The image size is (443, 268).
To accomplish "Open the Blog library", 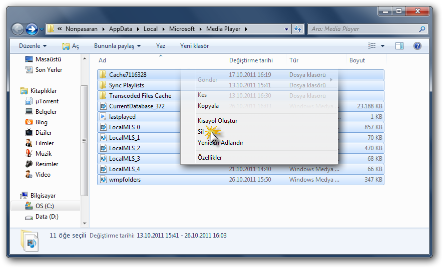I will point(36,122).
